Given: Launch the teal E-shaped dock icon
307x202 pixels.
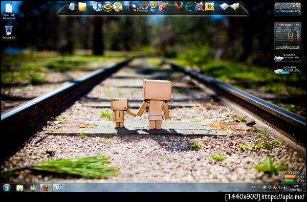Looking at the screenshot, I should [x=189, y=7].
